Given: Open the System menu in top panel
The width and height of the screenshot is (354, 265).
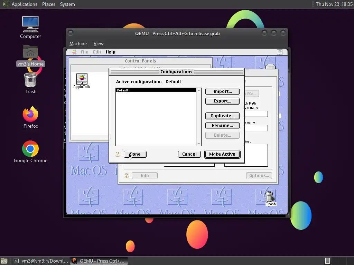Looking at the screenshot, I should (67, 4).
